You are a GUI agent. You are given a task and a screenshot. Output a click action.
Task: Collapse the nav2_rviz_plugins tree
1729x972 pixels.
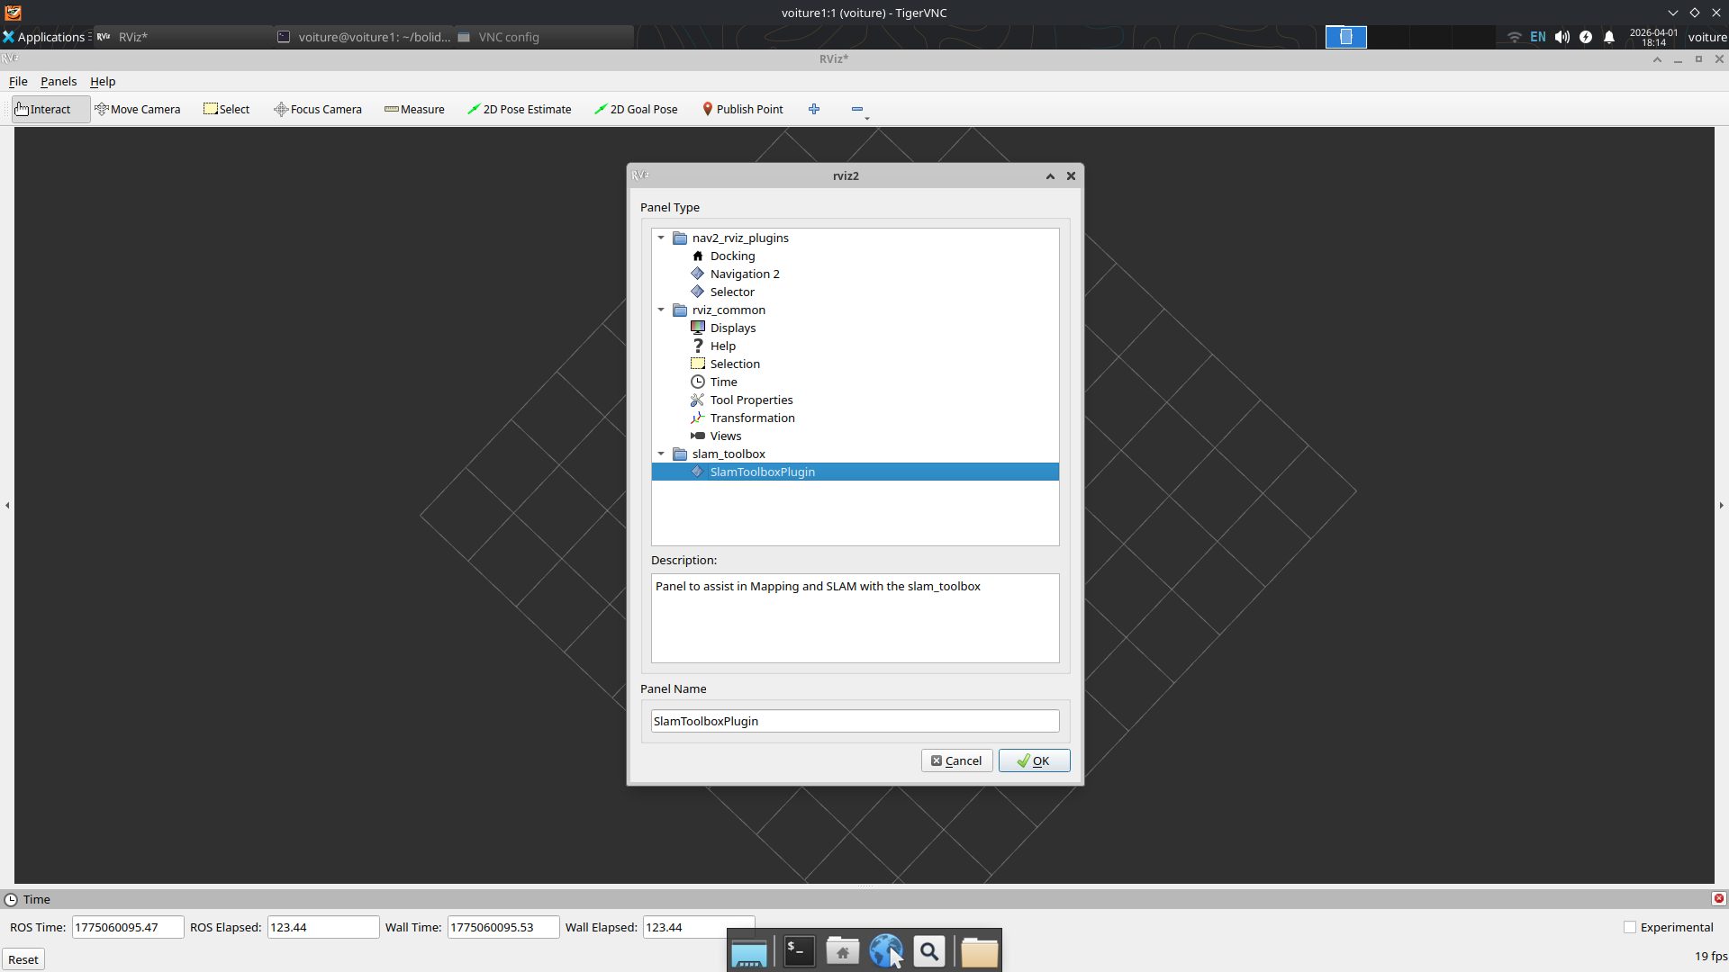click(662, 238)
